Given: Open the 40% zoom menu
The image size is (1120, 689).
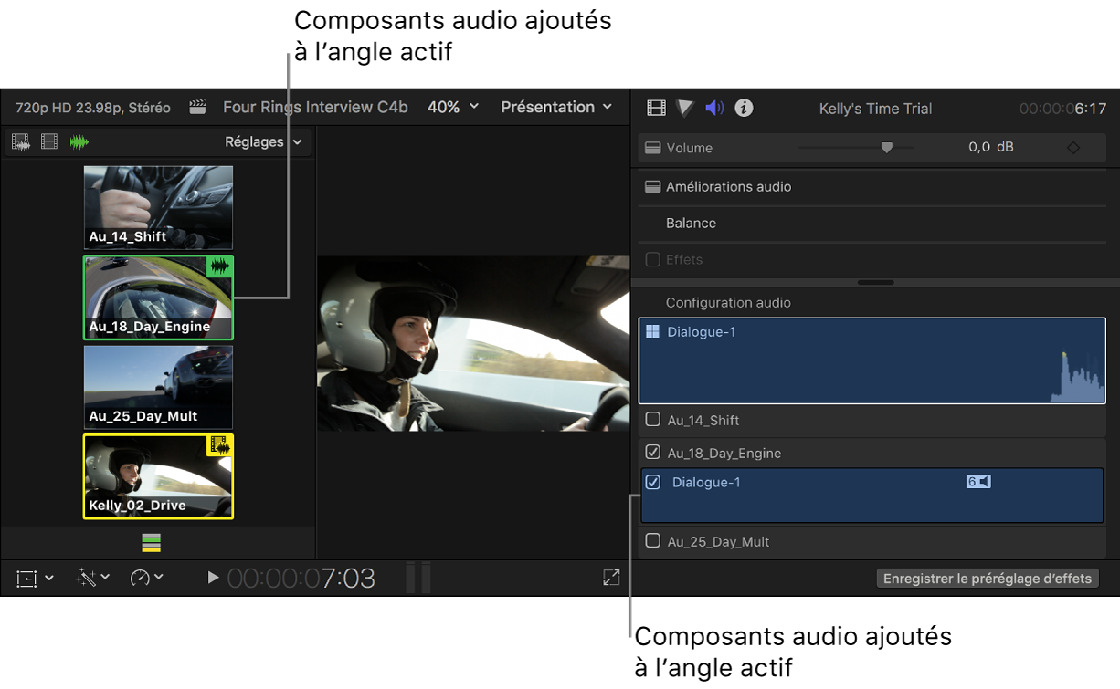Looking at the screenshot, I should click(453, 106).
